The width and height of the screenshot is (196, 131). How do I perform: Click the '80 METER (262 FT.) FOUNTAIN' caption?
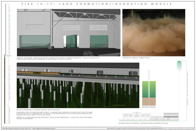point(143,123)
